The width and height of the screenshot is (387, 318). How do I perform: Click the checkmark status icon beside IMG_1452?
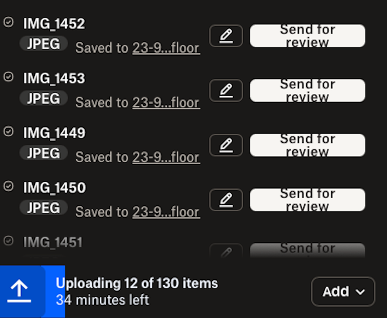coord(8,22)
